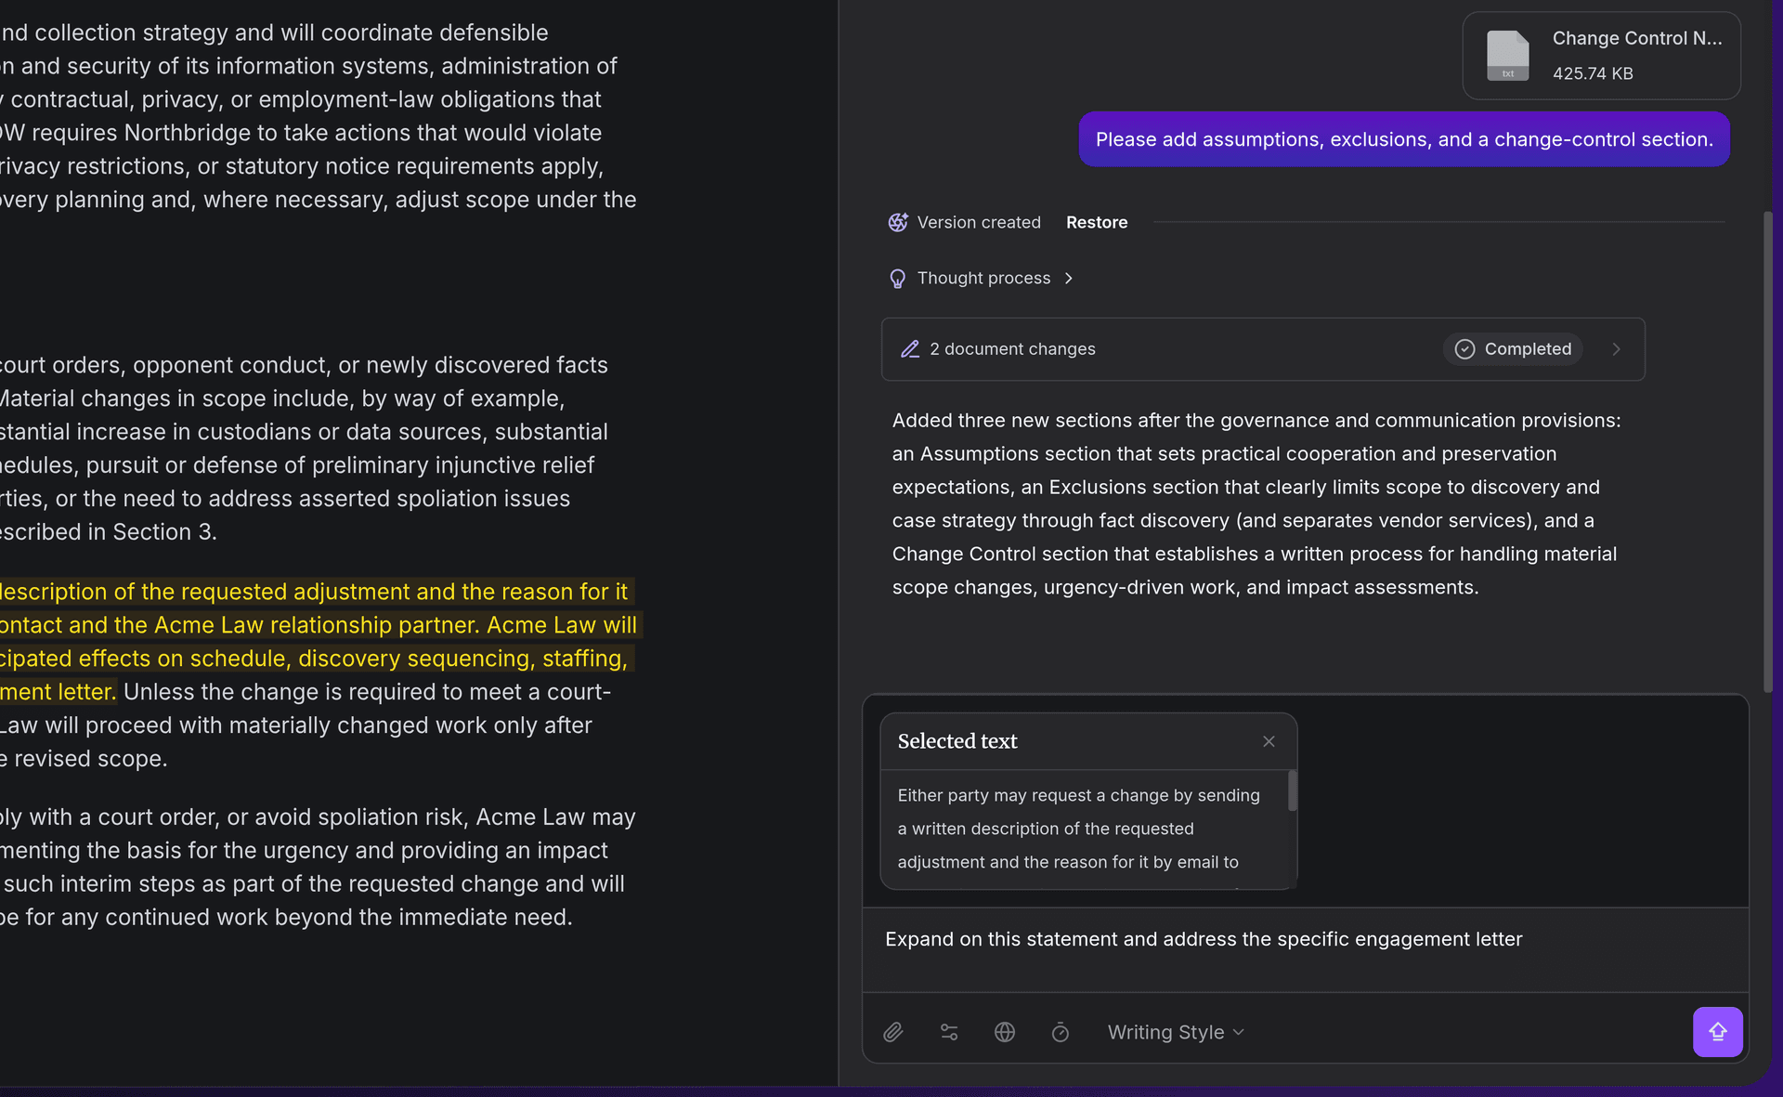Click the globe web search icon

tap(1005, 1032)
